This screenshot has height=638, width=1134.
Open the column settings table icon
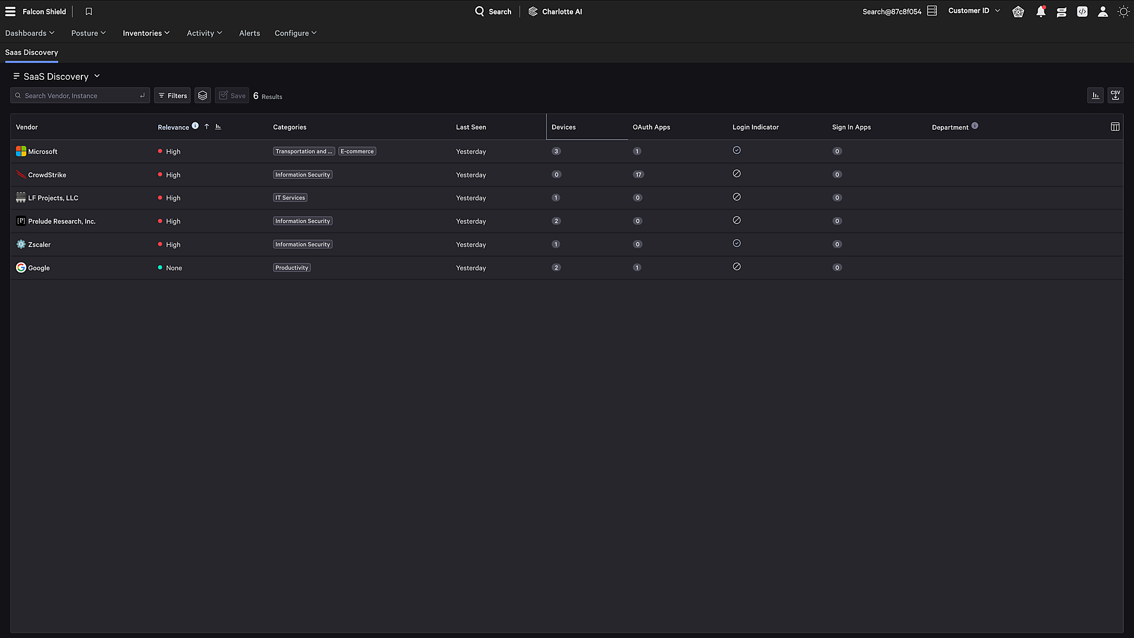(x=1115, y=127)
